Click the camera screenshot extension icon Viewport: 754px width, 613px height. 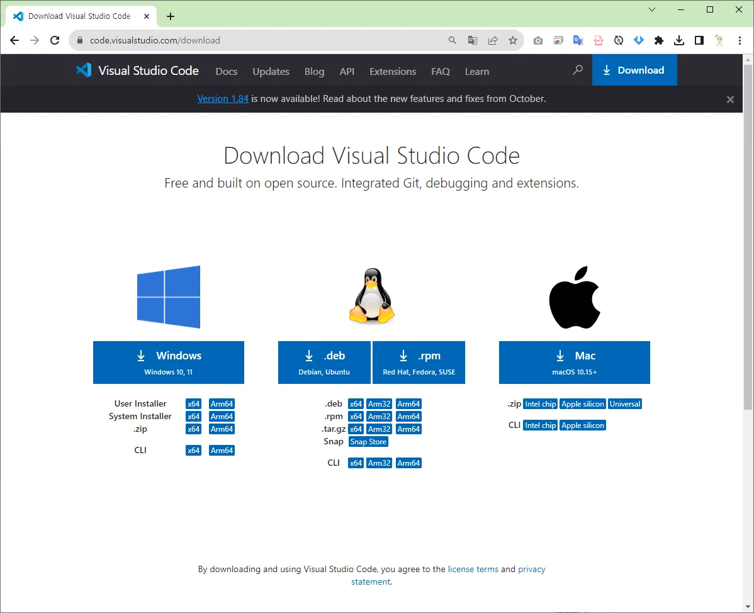(x=538, y=40)
